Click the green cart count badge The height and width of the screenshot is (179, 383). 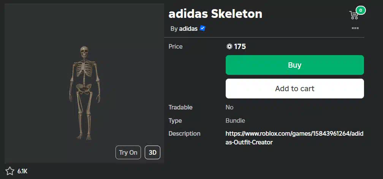pyautogui.click(x=361, y=10)
